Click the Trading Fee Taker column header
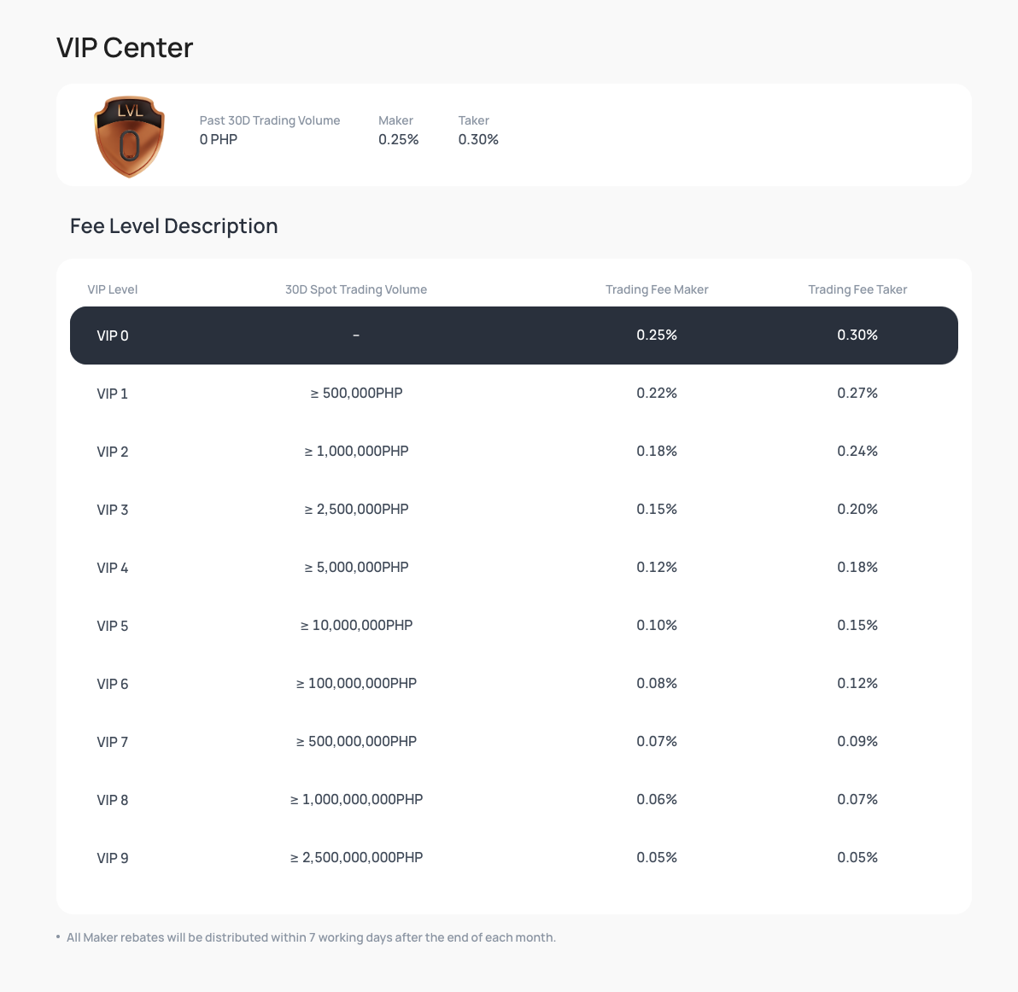1018x992 pixels. (857, 289)
